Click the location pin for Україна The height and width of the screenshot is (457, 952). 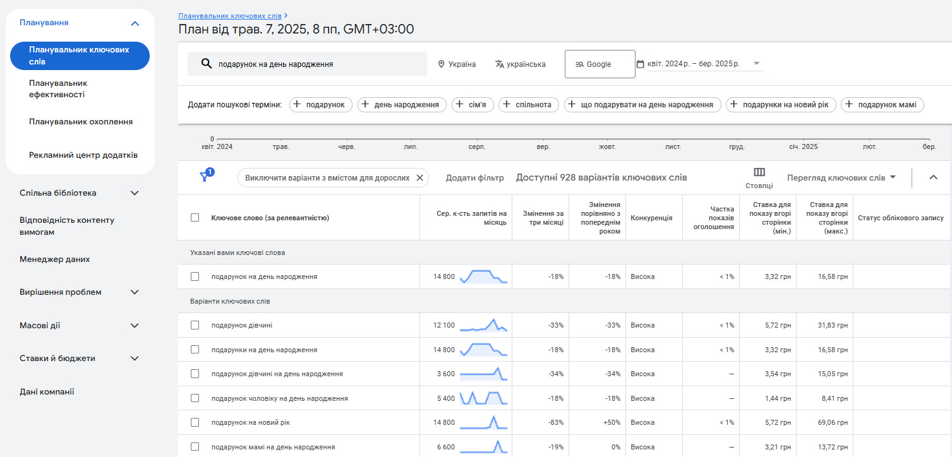(x=441, y=64)
